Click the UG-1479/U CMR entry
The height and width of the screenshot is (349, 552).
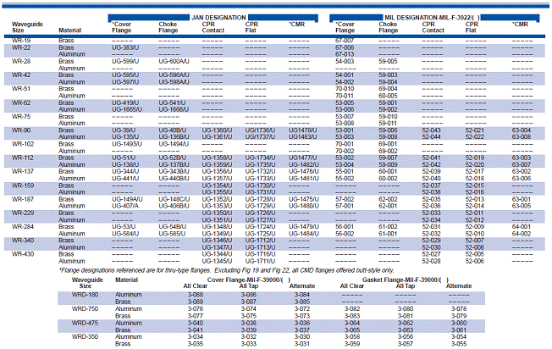pyautogui.click(x=303, y=227)
